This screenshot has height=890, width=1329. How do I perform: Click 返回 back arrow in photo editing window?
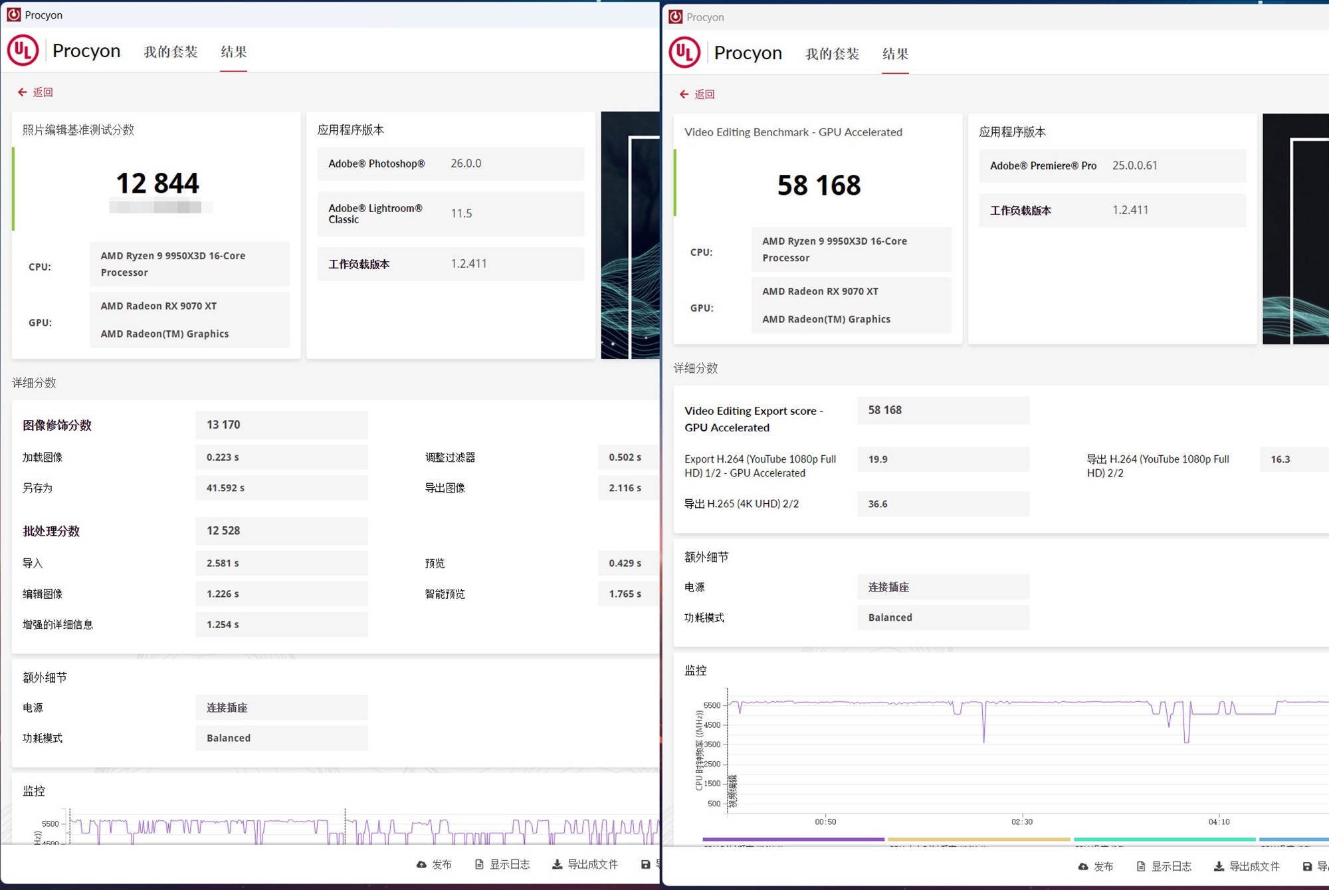(x=23, y=92)
